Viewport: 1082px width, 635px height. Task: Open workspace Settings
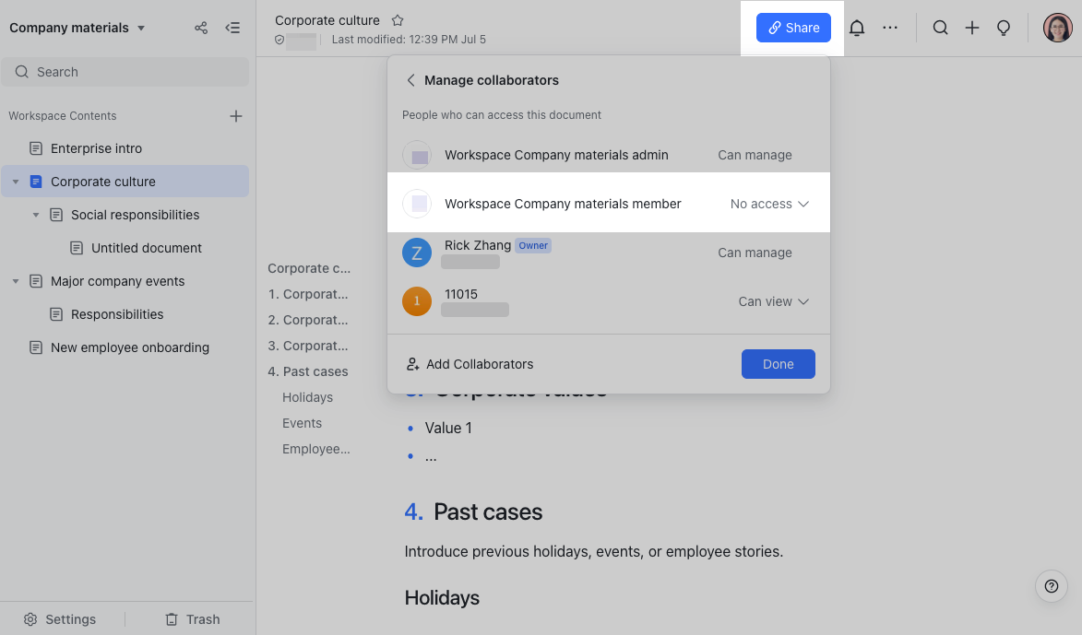pyautogui.click(x=59, y=618)
